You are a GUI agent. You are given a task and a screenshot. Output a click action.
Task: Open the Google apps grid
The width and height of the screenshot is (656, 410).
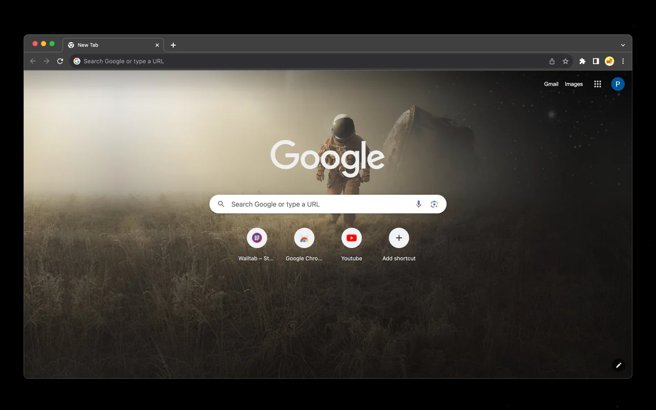point(598,84)
